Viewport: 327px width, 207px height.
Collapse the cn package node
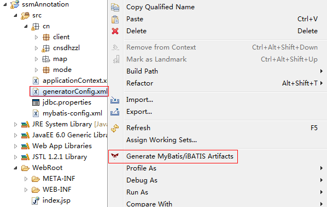pyautogui.click(x=26, y=26)
